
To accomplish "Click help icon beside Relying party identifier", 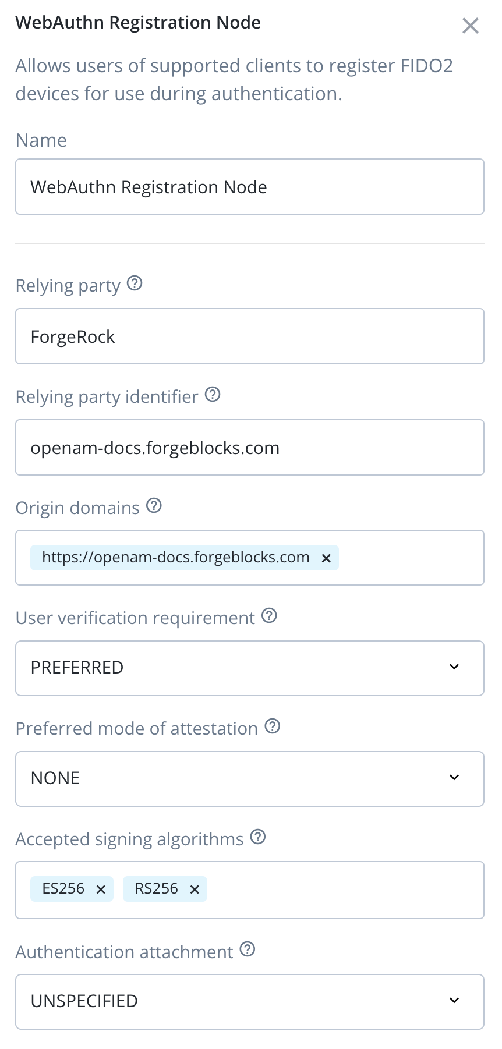I will [x=213, y=395].
